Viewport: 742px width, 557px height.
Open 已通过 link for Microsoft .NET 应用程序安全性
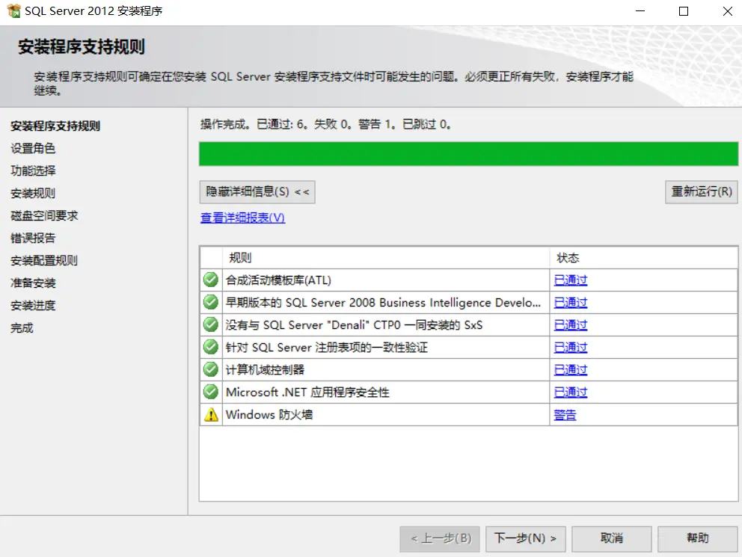point(570,392)
